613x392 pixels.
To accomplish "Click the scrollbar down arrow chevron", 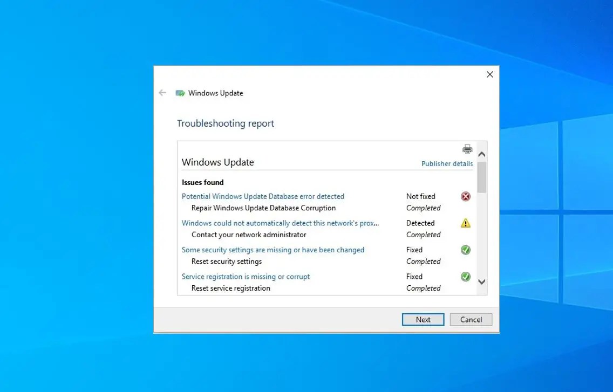I will click(x=482, y=281).
